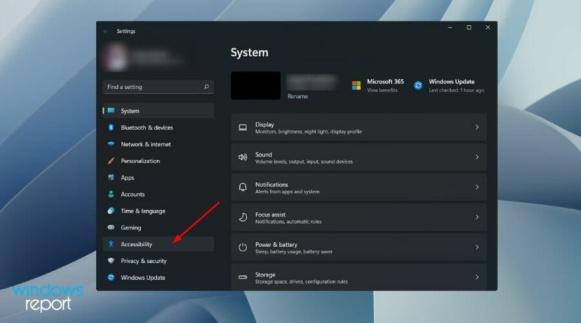This screenshot has width=581, height=323.
Task: Expand the Notifications chevron
Action: (x=477, y=187)
